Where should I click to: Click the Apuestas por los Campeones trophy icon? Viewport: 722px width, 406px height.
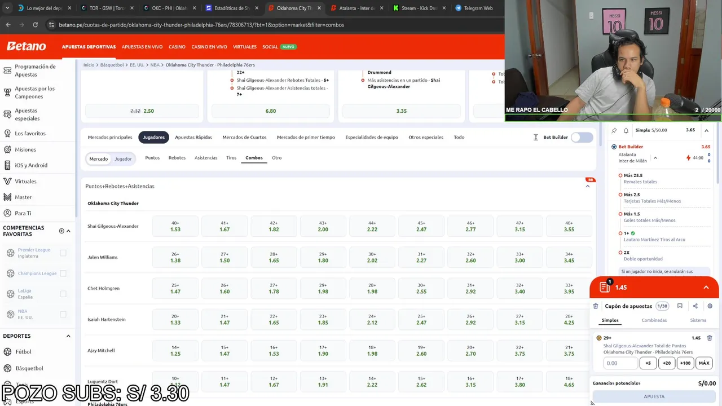[7, 92]
